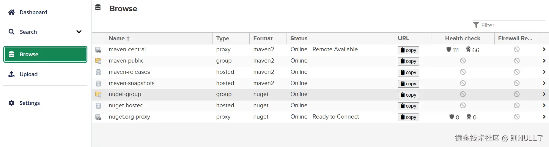549x147 pixels.
Task: Go to the Upload section
Action: tap(29, 74)
